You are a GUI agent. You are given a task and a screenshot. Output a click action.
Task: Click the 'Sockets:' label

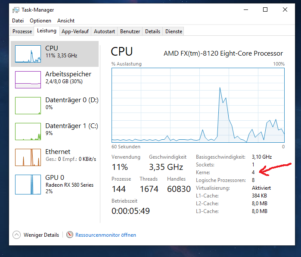coord(205,165)
